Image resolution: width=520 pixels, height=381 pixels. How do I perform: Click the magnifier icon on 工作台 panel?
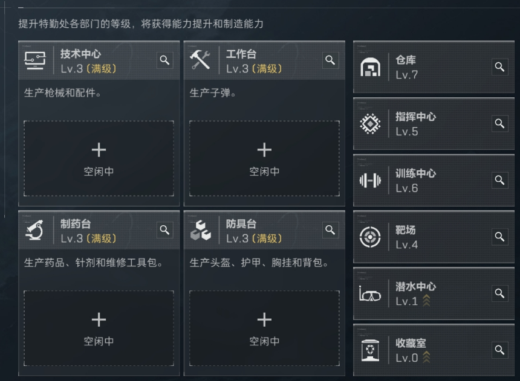(x=330, y=60)
